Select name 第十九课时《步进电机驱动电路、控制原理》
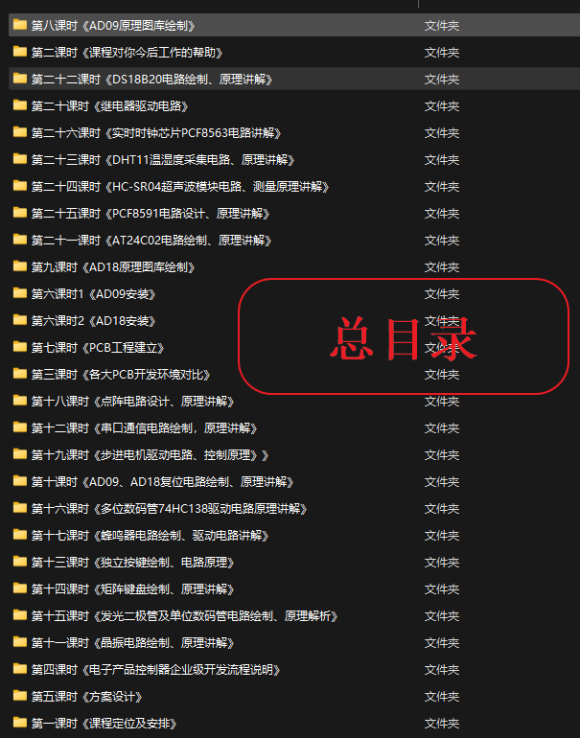Screen dimensions: 580x738 [151, 454]
